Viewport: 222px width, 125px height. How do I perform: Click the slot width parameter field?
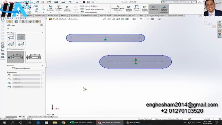point(26,83)
